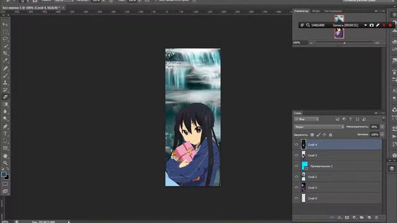Take screenshot with recorder camera icon
Image resolution: width=397 pixels, height=223 pixels.
tap(372, 25)
